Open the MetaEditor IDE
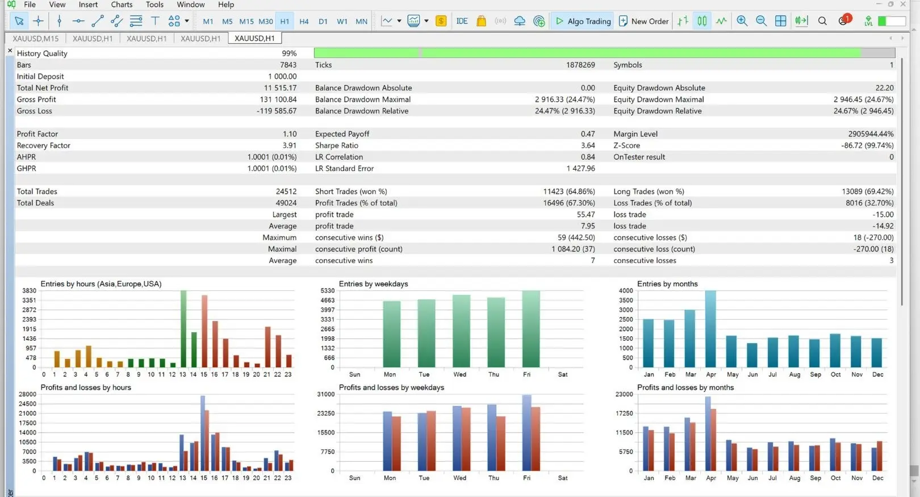The height and width of the screenshot is (497, 920). [x=462, y=21]
